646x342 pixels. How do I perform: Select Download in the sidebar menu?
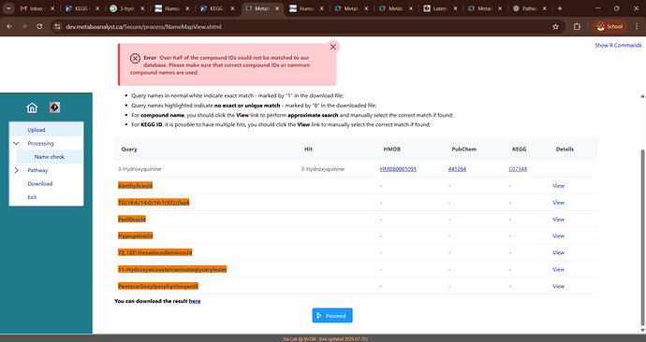pos(40,184)
